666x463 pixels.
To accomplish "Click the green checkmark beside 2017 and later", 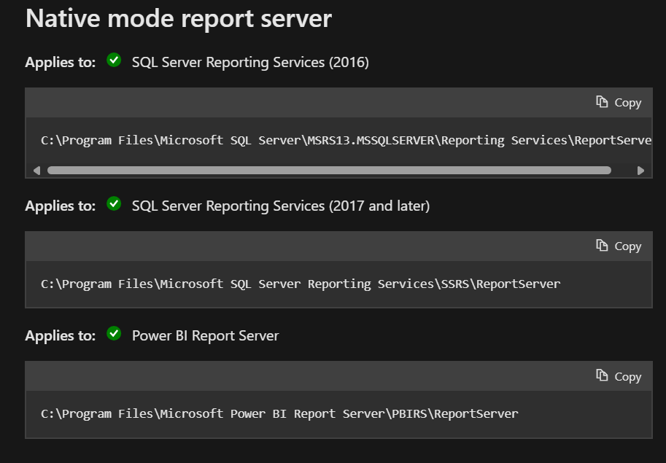I will [114, 203].
